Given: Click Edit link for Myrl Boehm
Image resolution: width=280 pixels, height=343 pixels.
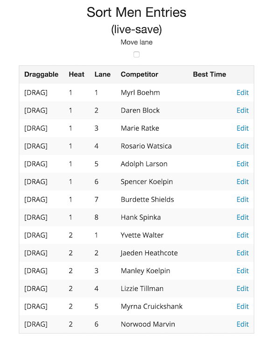Looking at the screenshot, I should [x=242, y=92].
